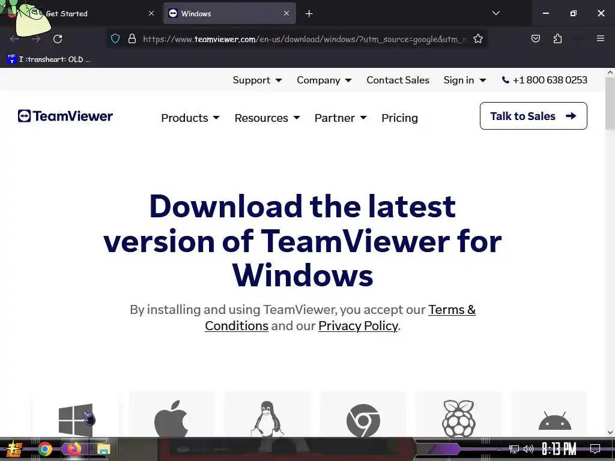Select the Android platform icon
The image size is (615, 461).
click(x=554, y=421)
